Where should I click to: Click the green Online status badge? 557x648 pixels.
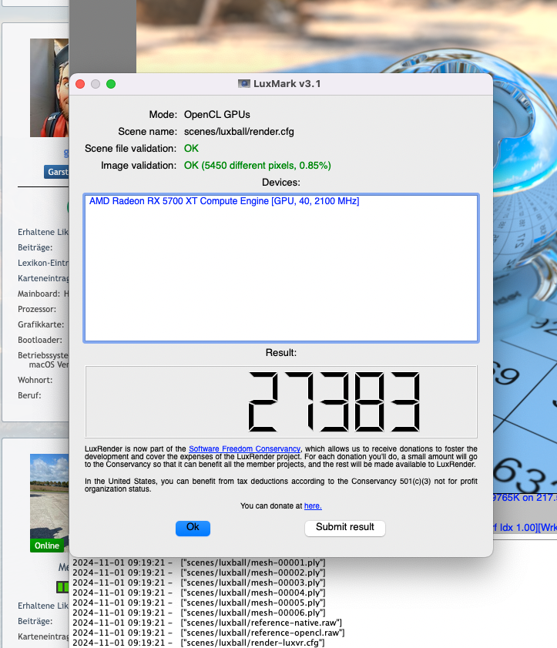click(x=47, y=546)
